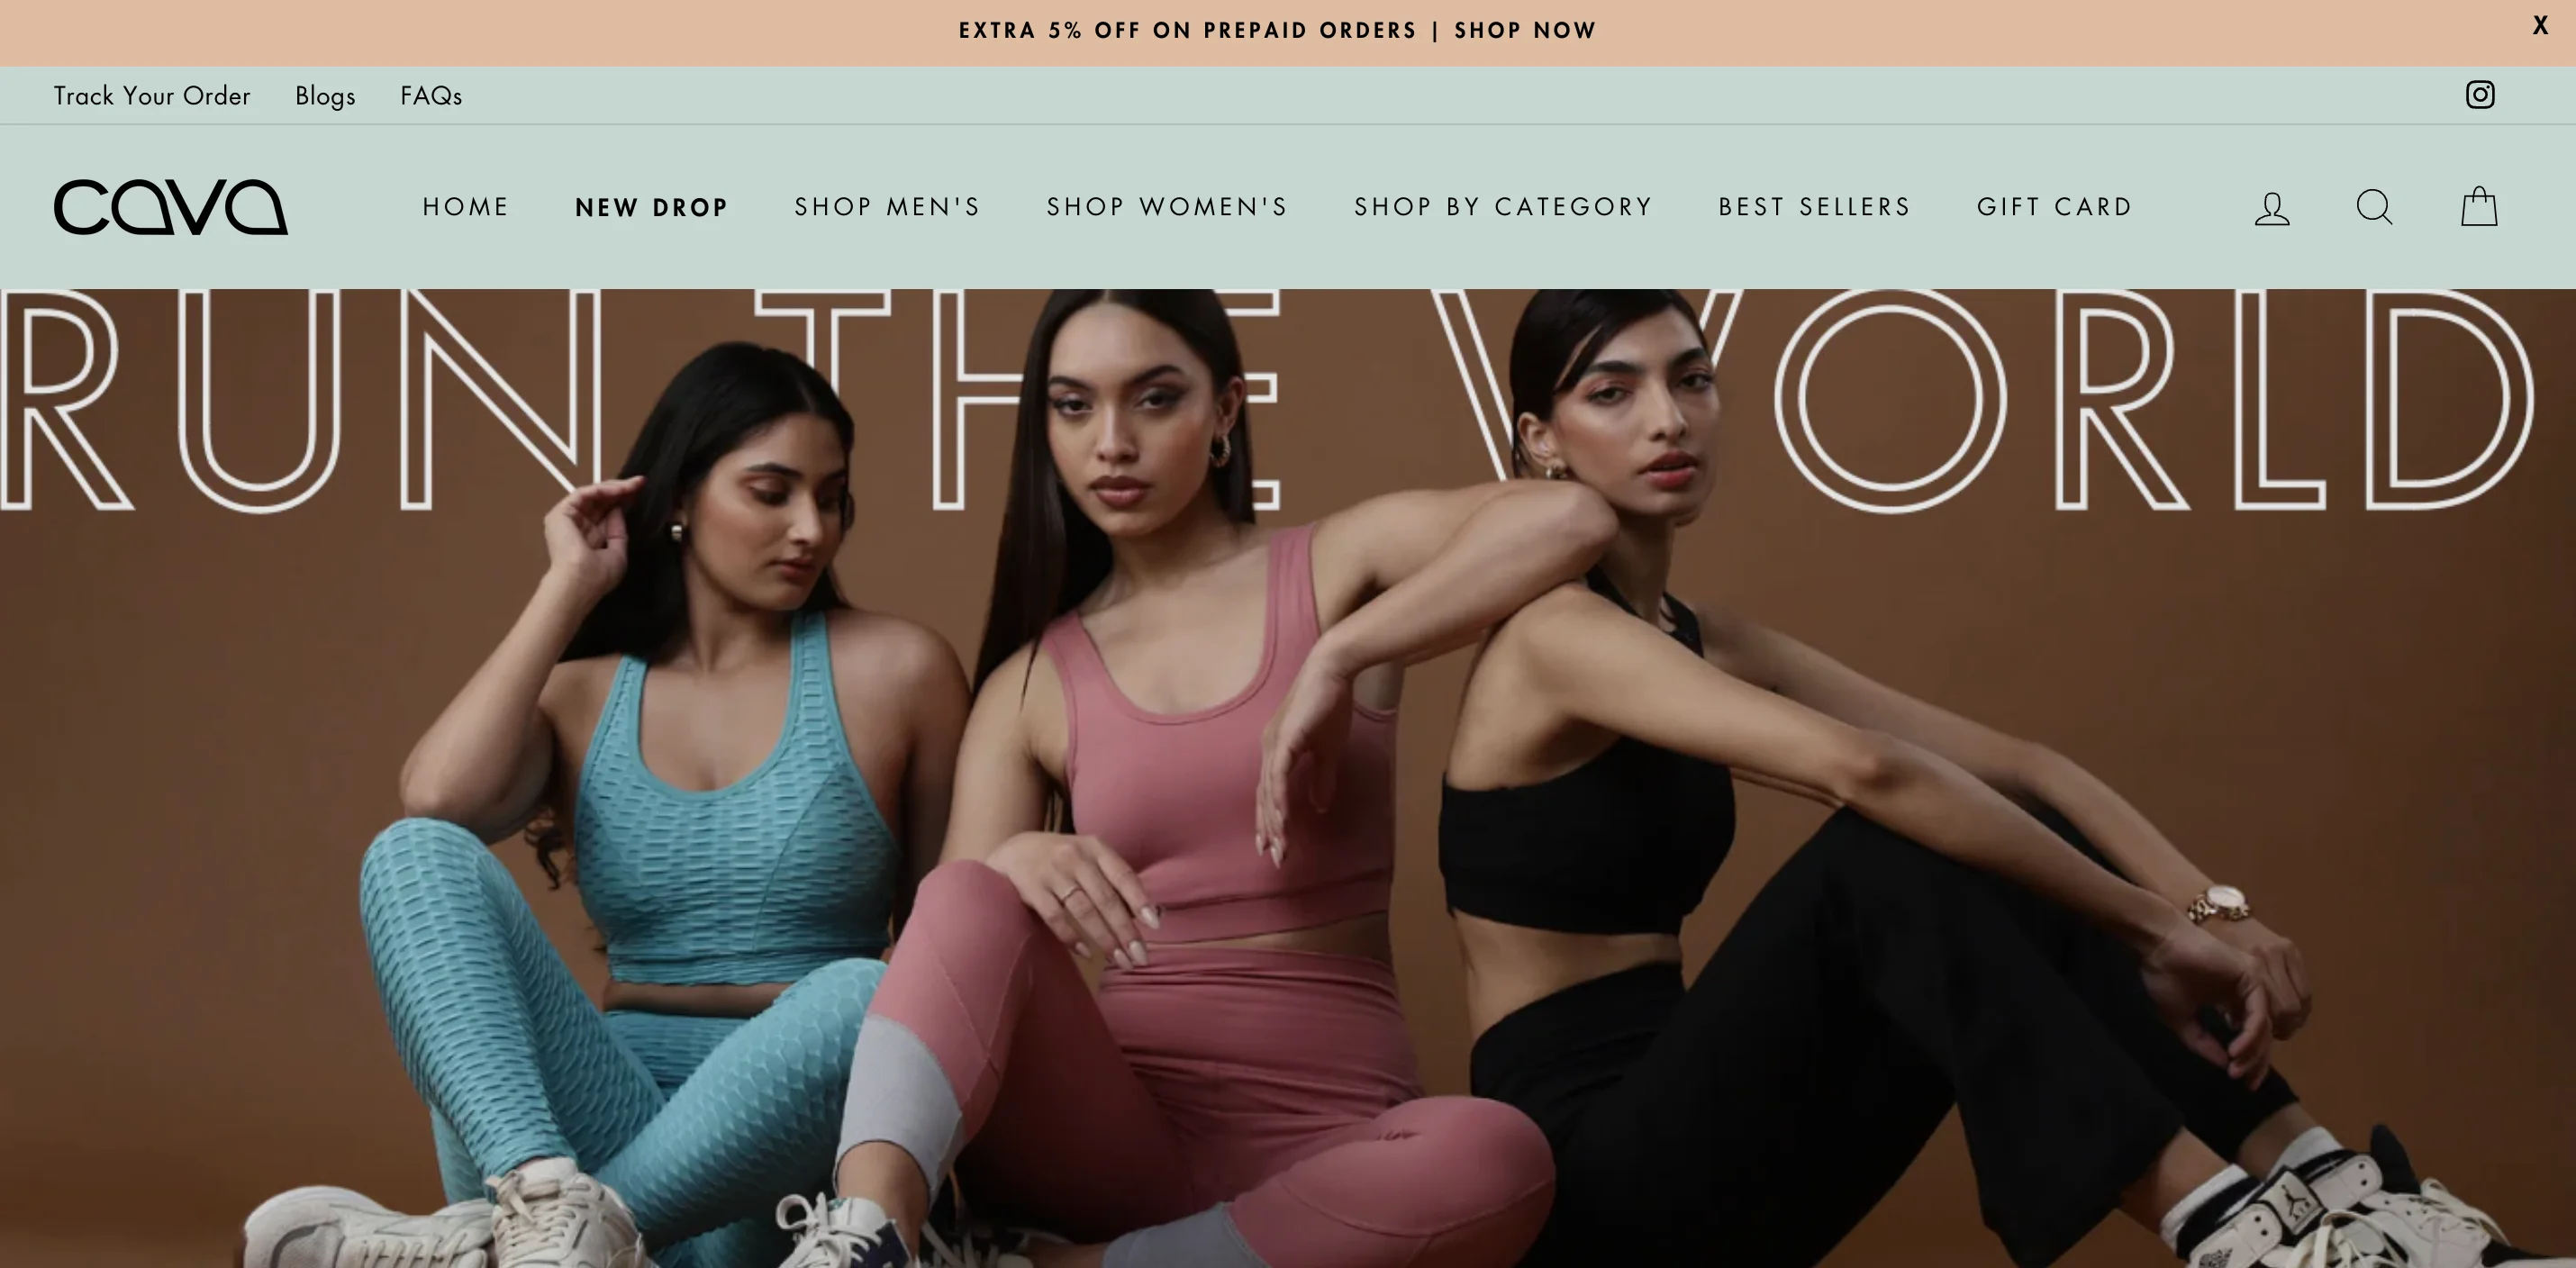The width and height of the screenshot is (2576, 1268).
Task: Expand the Shop Men's menu
Action: (888, 207)
